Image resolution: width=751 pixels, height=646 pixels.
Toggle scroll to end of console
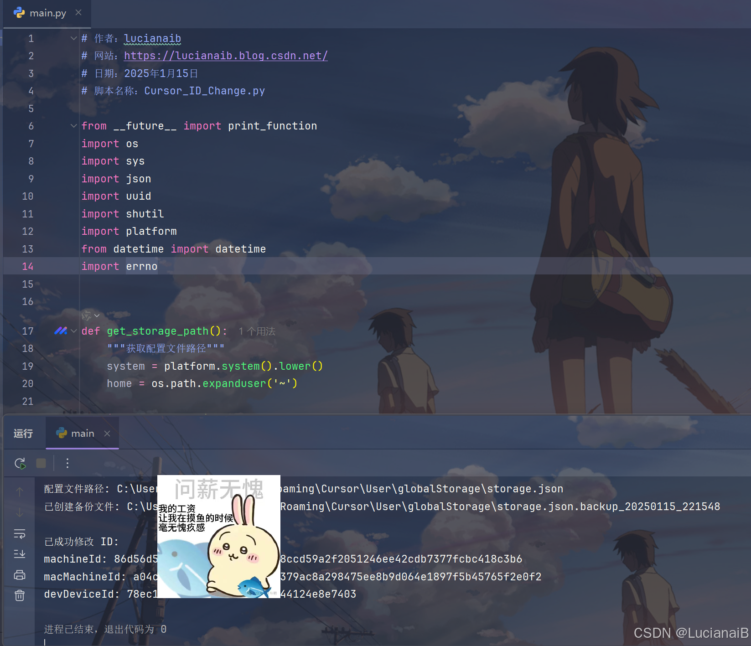click(x=20, y=554)
